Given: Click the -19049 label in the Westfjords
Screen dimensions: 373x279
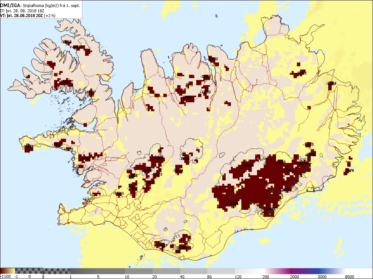Looking at the screenshot, I should (65, 81).
